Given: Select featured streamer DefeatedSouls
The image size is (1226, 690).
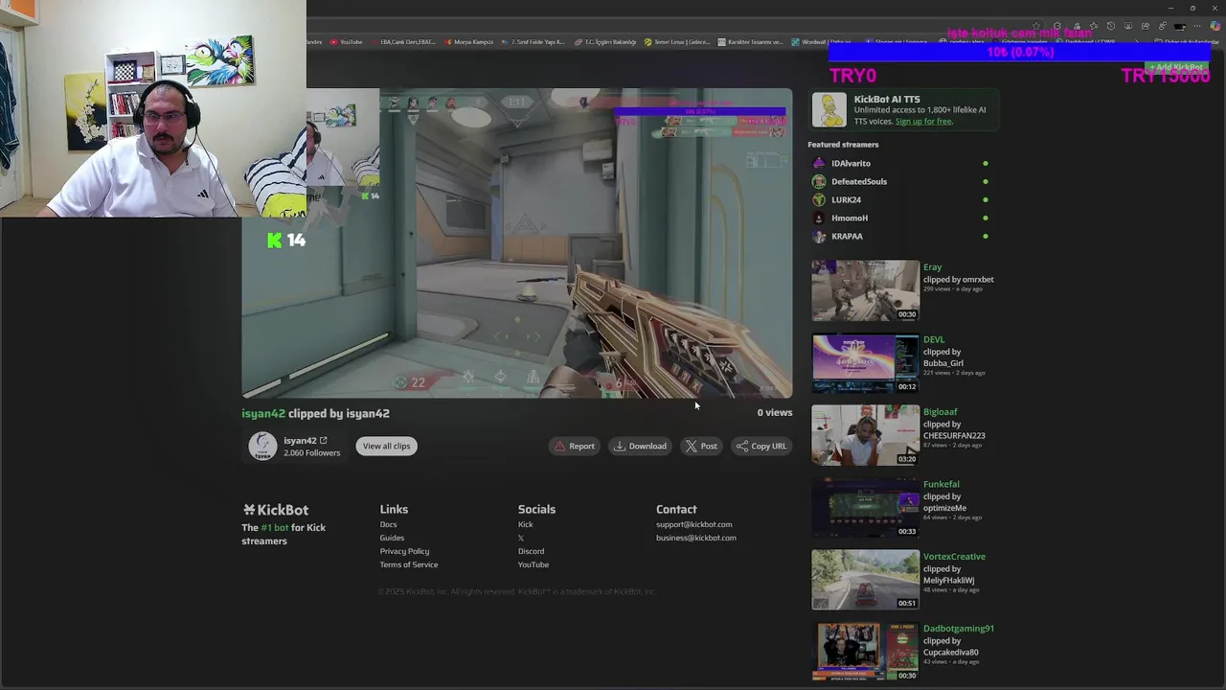Looking at the screenshot, I should click(x=859, y=182).
